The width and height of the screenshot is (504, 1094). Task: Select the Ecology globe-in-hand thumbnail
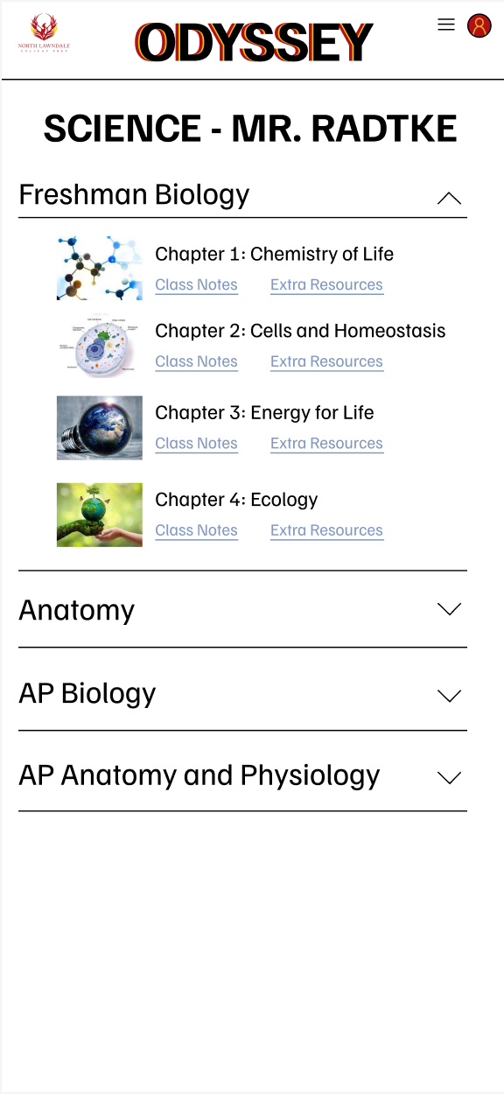tap(100, 515)
